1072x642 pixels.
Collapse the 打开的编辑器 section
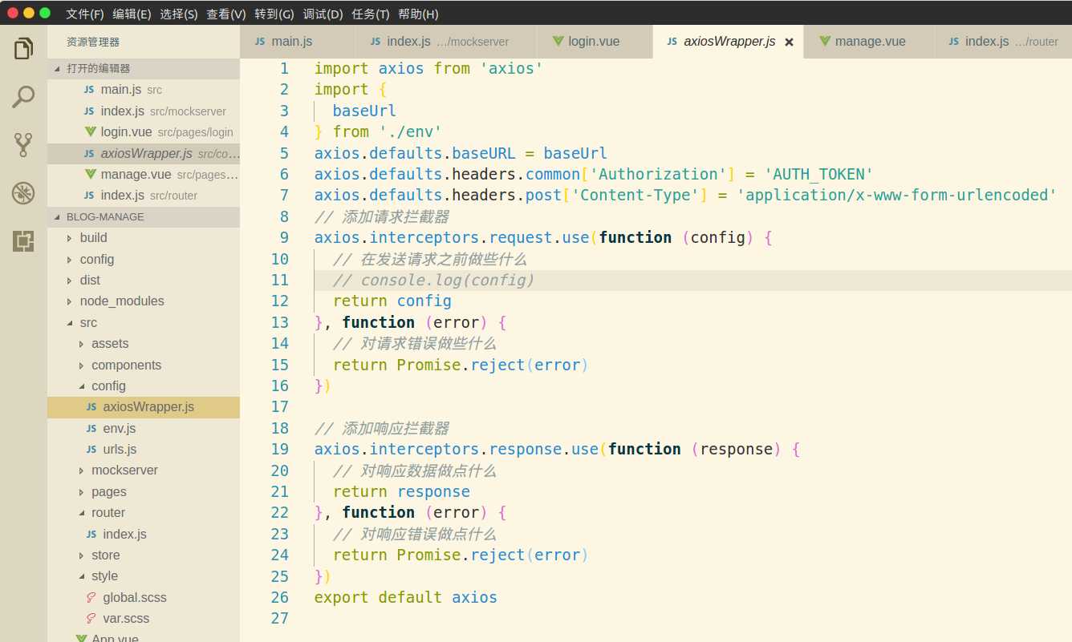57,69
